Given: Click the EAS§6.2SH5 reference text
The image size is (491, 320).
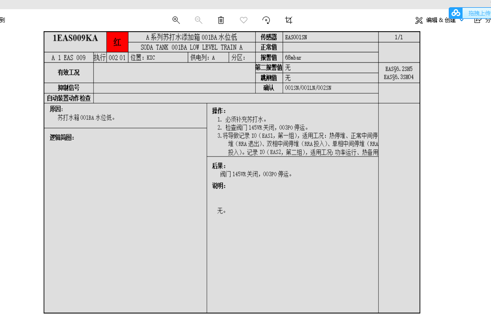Looking at the screenshot, I should [399, 69].
